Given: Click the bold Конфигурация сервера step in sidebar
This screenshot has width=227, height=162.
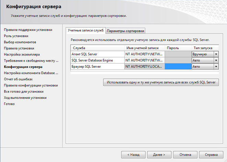Looking at the screenshot, I should pos(23,67).
